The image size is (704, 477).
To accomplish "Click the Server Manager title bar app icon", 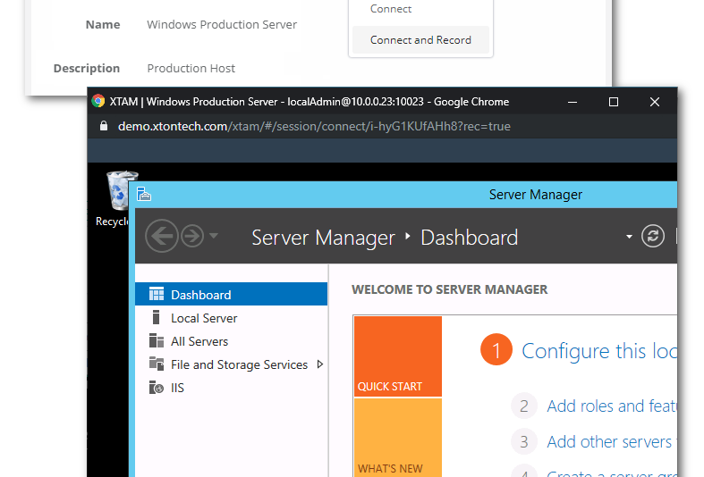I will click(144, 195).
